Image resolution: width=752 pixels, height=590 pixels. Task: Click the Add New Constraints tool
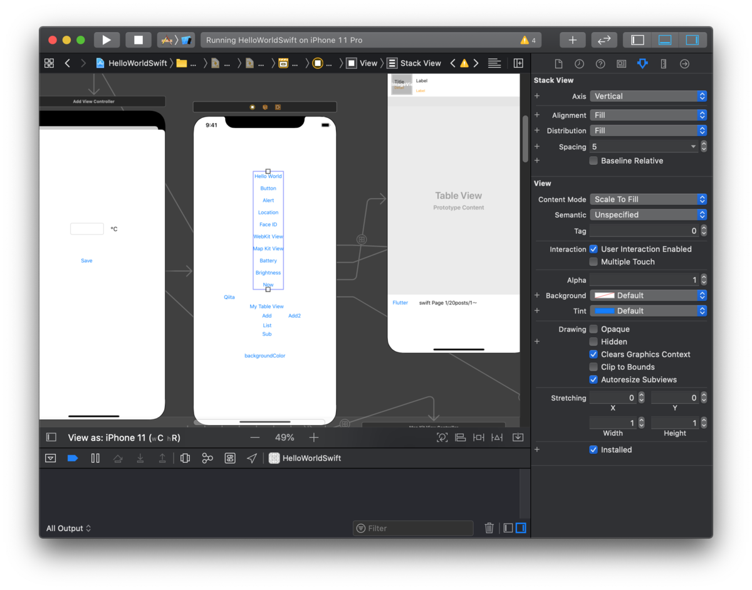click(479, 437)
